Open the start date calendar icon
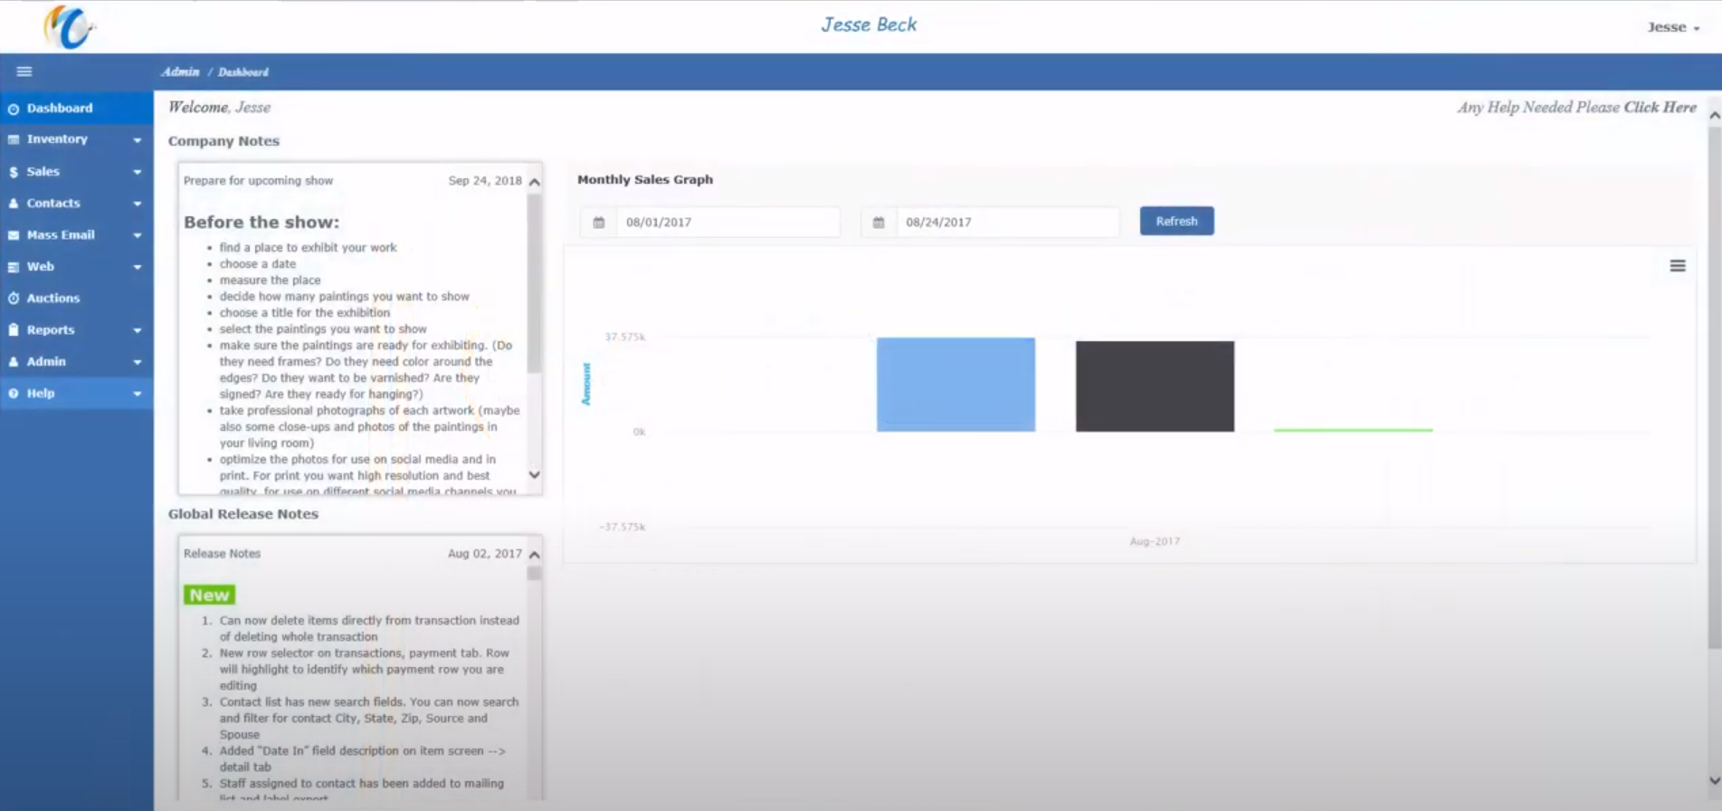This screenshot has width=1722, height=811. click(x=599, y=222)
